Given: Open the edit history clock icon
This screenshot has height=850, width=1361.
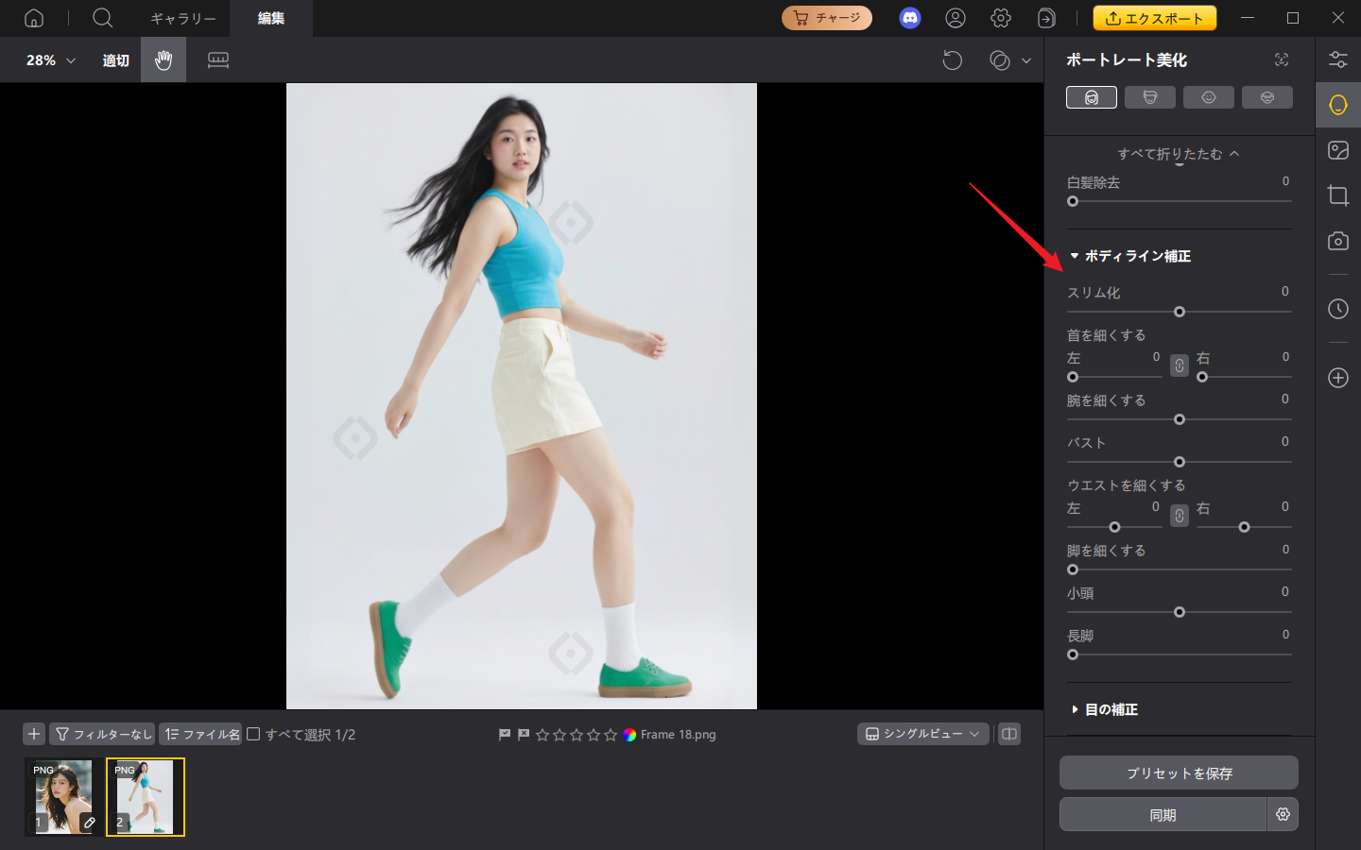Looking at the screenshot, I should point(1338,309).
